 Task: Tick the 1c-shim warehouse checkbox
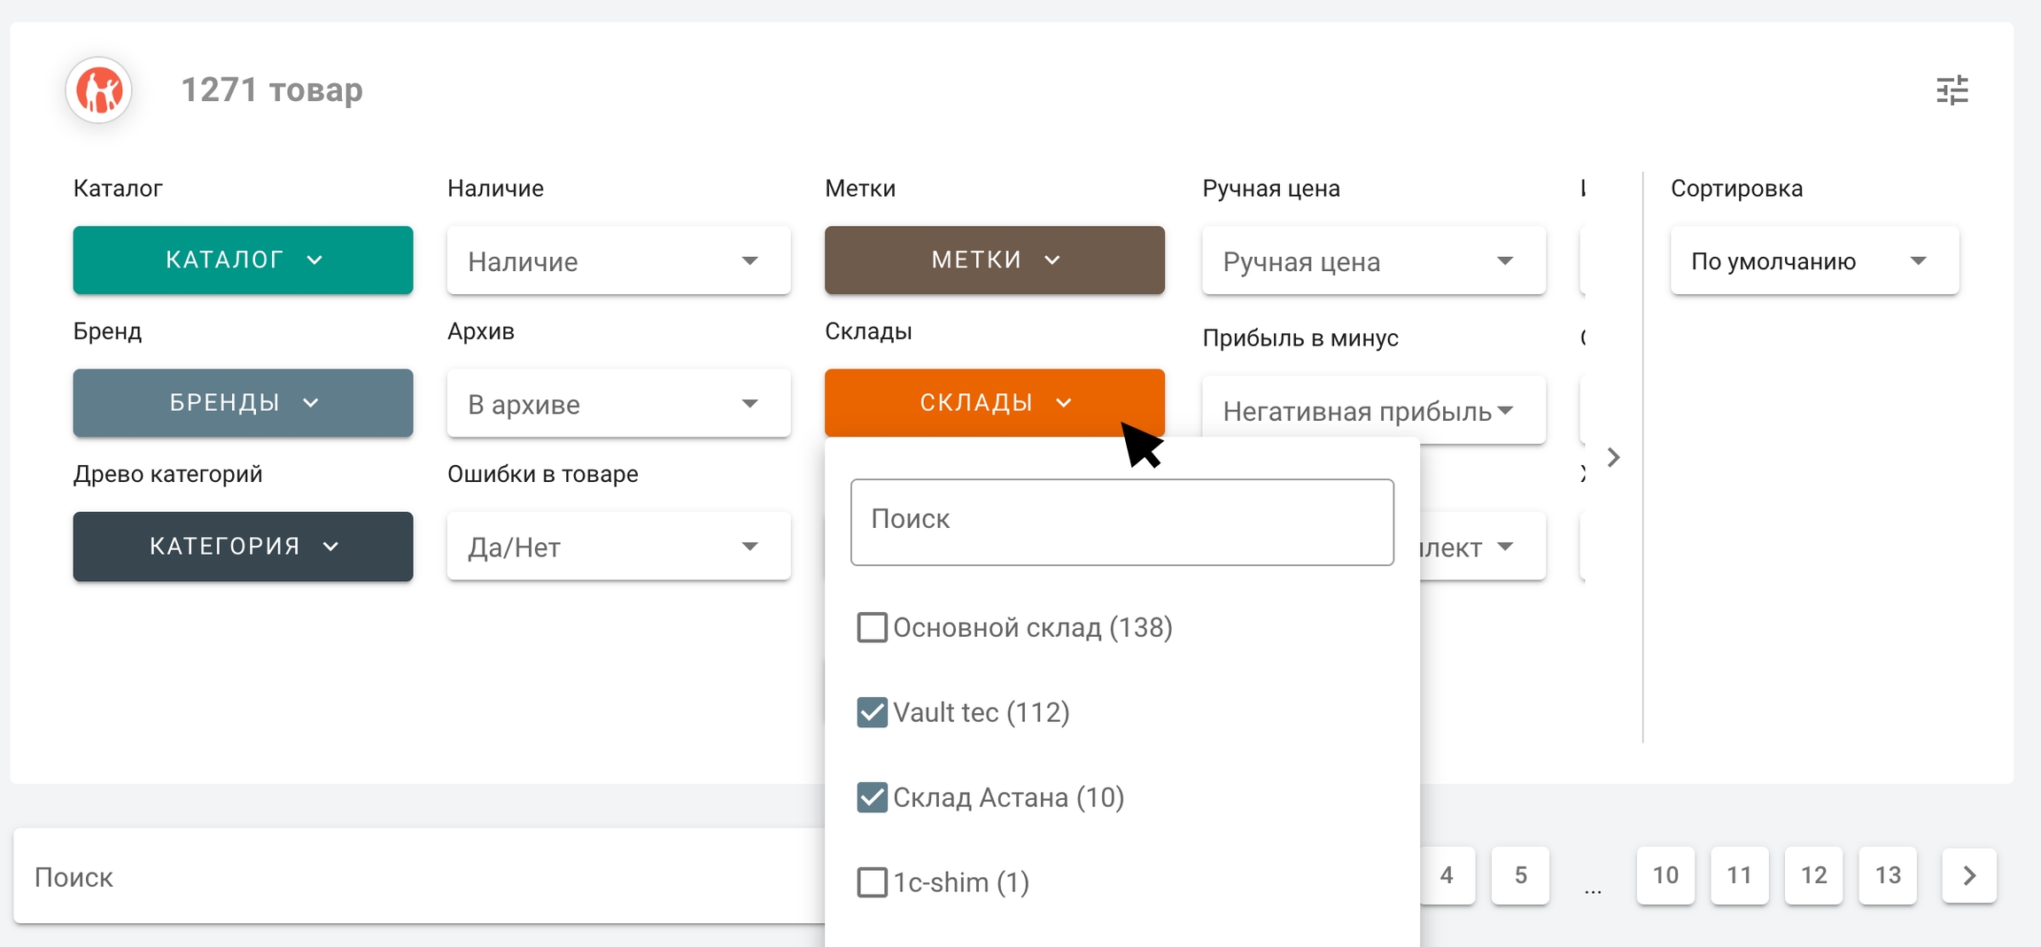tap(872, 882)
